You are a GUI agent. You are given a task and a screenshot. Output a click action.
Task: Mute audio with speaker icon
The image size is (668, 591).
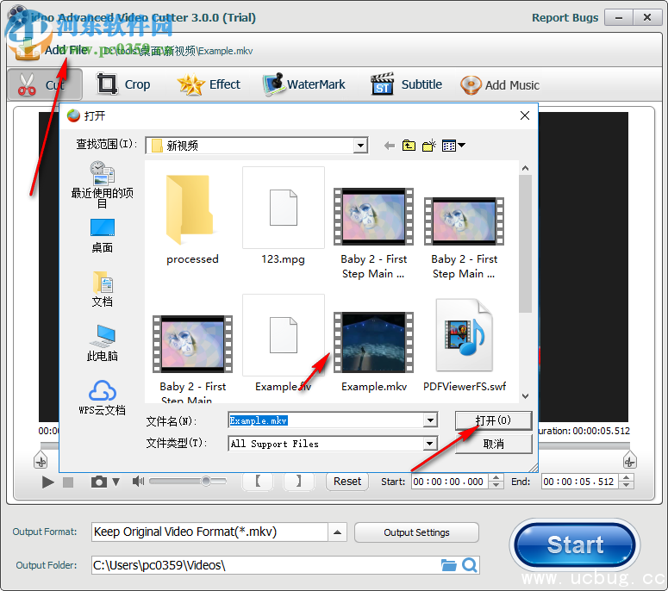pos(138,481)
